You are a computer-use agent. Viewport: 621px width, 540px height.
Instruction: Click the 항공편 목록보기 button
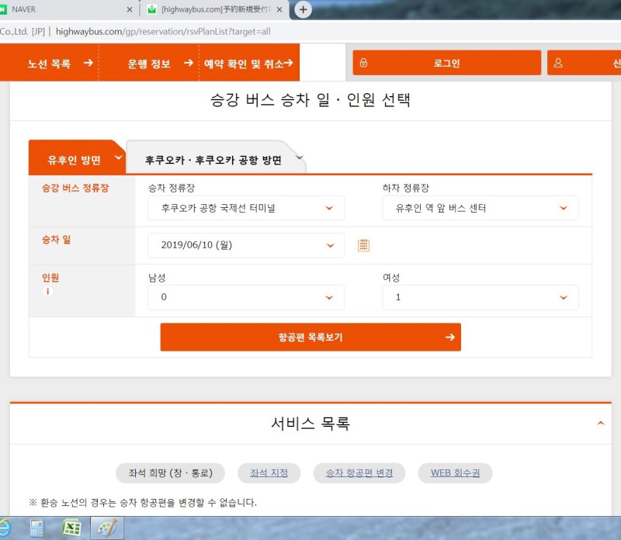pyautogui.click(x=310, y=337)
